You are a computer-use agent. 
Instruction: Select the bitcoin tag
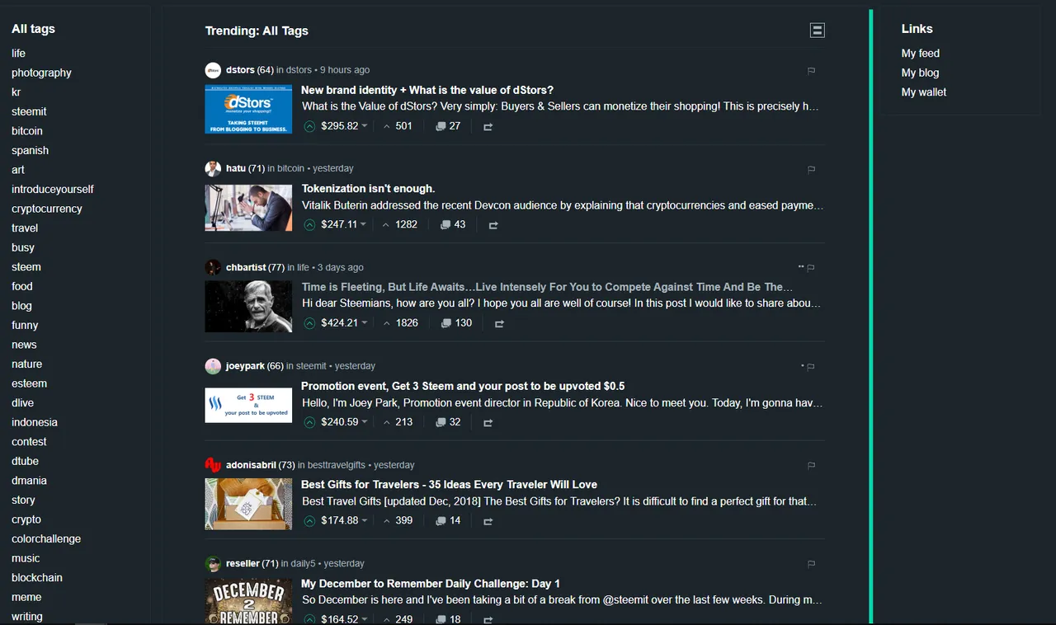27,131
